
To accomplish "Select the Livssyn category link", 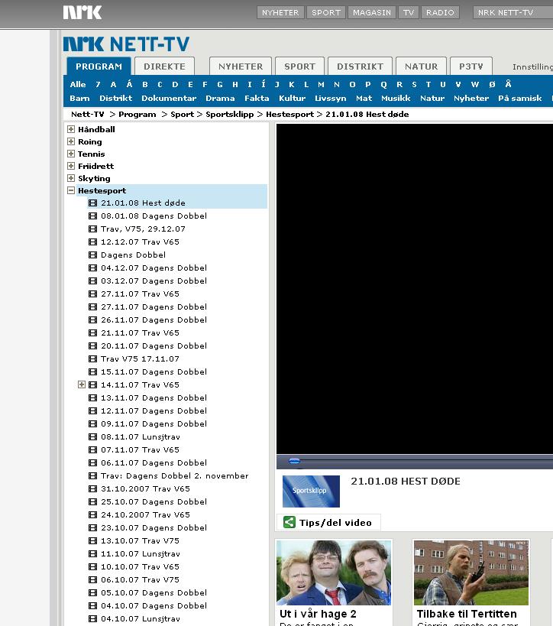I will point(331,98).
